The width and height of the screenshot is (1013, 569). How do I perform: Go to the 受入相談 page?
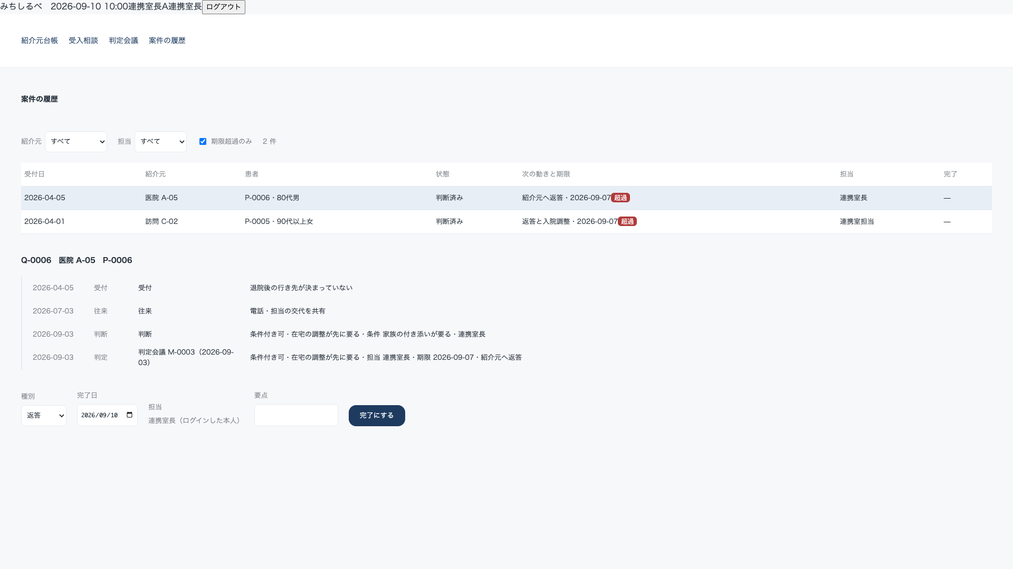point(83,41)
